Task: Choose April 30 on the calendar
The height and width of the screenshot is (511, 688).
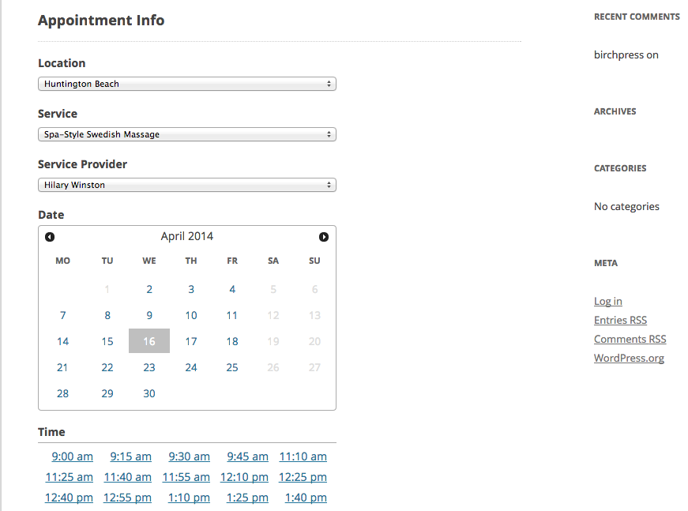Action: click(149, 393)
